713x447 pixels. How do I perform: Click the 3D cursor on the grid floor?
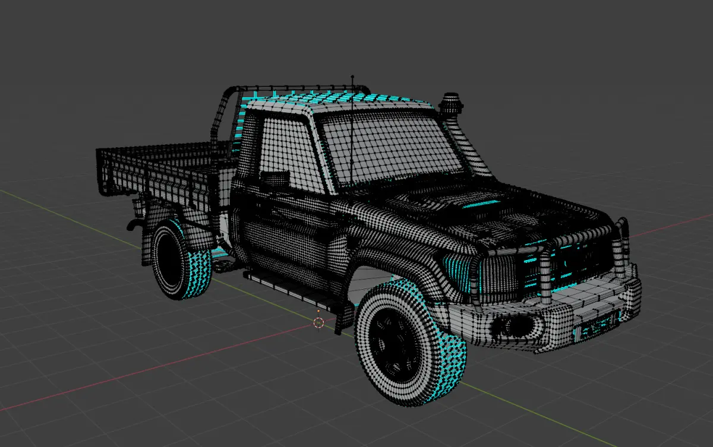319,322
